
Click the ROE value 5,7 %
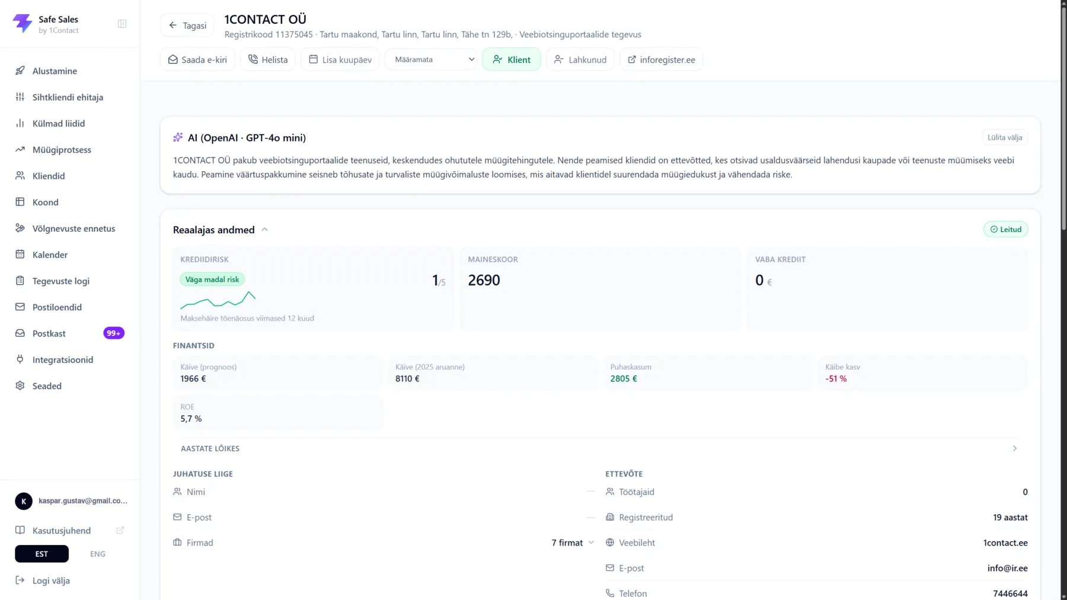191,419
